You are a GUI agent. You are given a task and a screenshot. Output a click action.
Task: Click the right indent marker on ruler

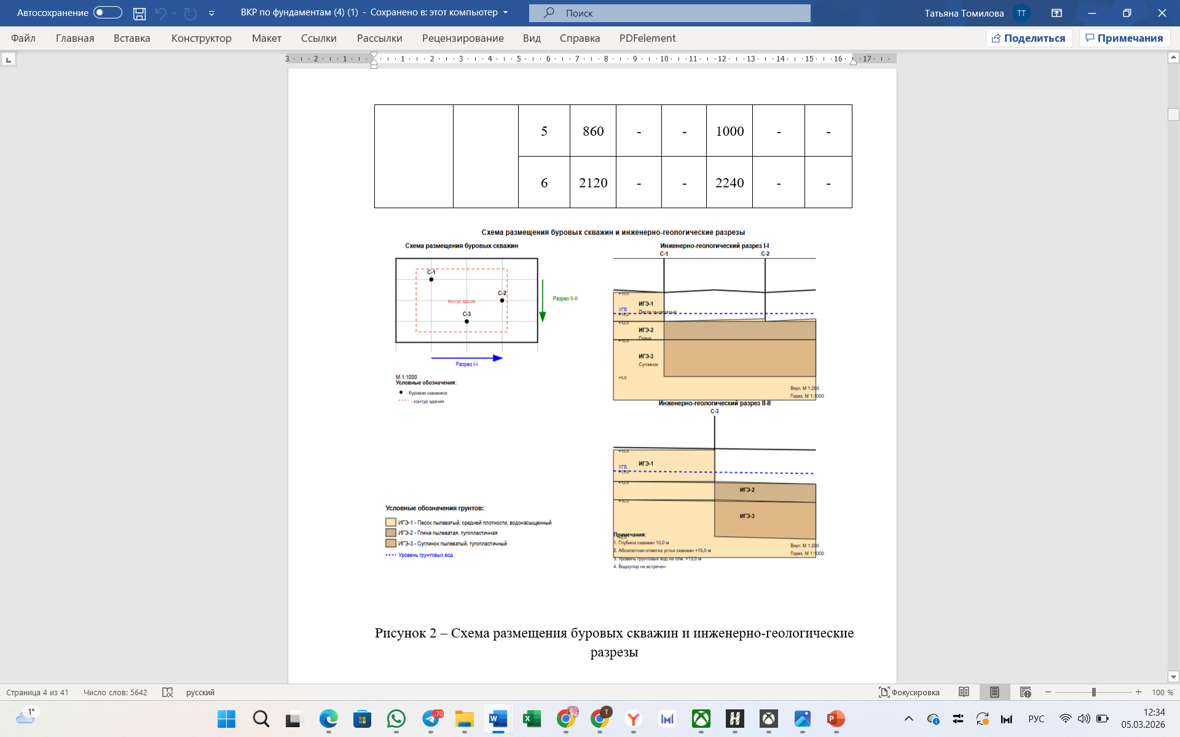[x=853, y=61]
